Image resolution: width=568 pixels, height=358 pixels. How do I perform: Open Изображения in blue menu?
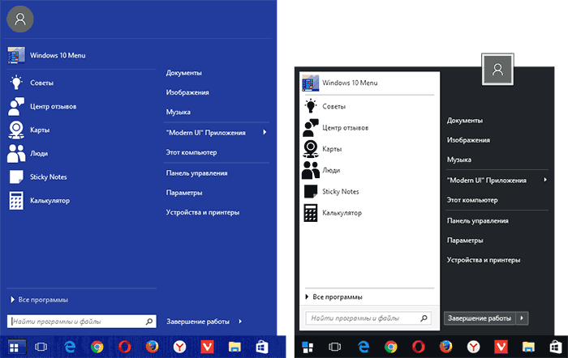click(187, 92)
